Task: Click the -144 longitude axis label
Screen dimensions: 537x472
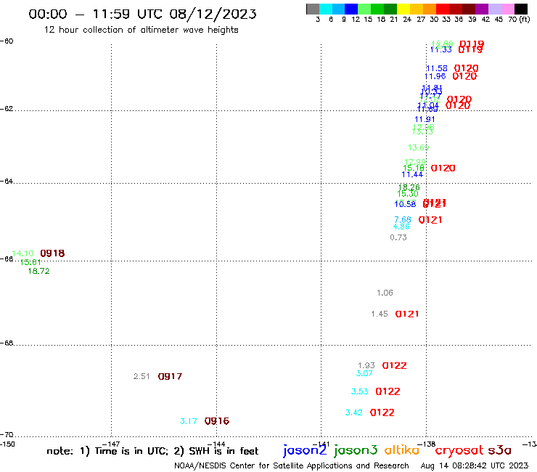Action: pyautogui.click(x=216, y=444)
